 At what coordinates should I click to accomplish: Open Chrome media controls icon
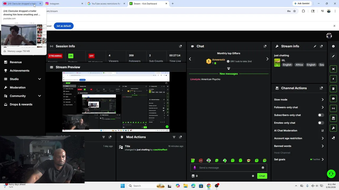[x=322, y=11]
